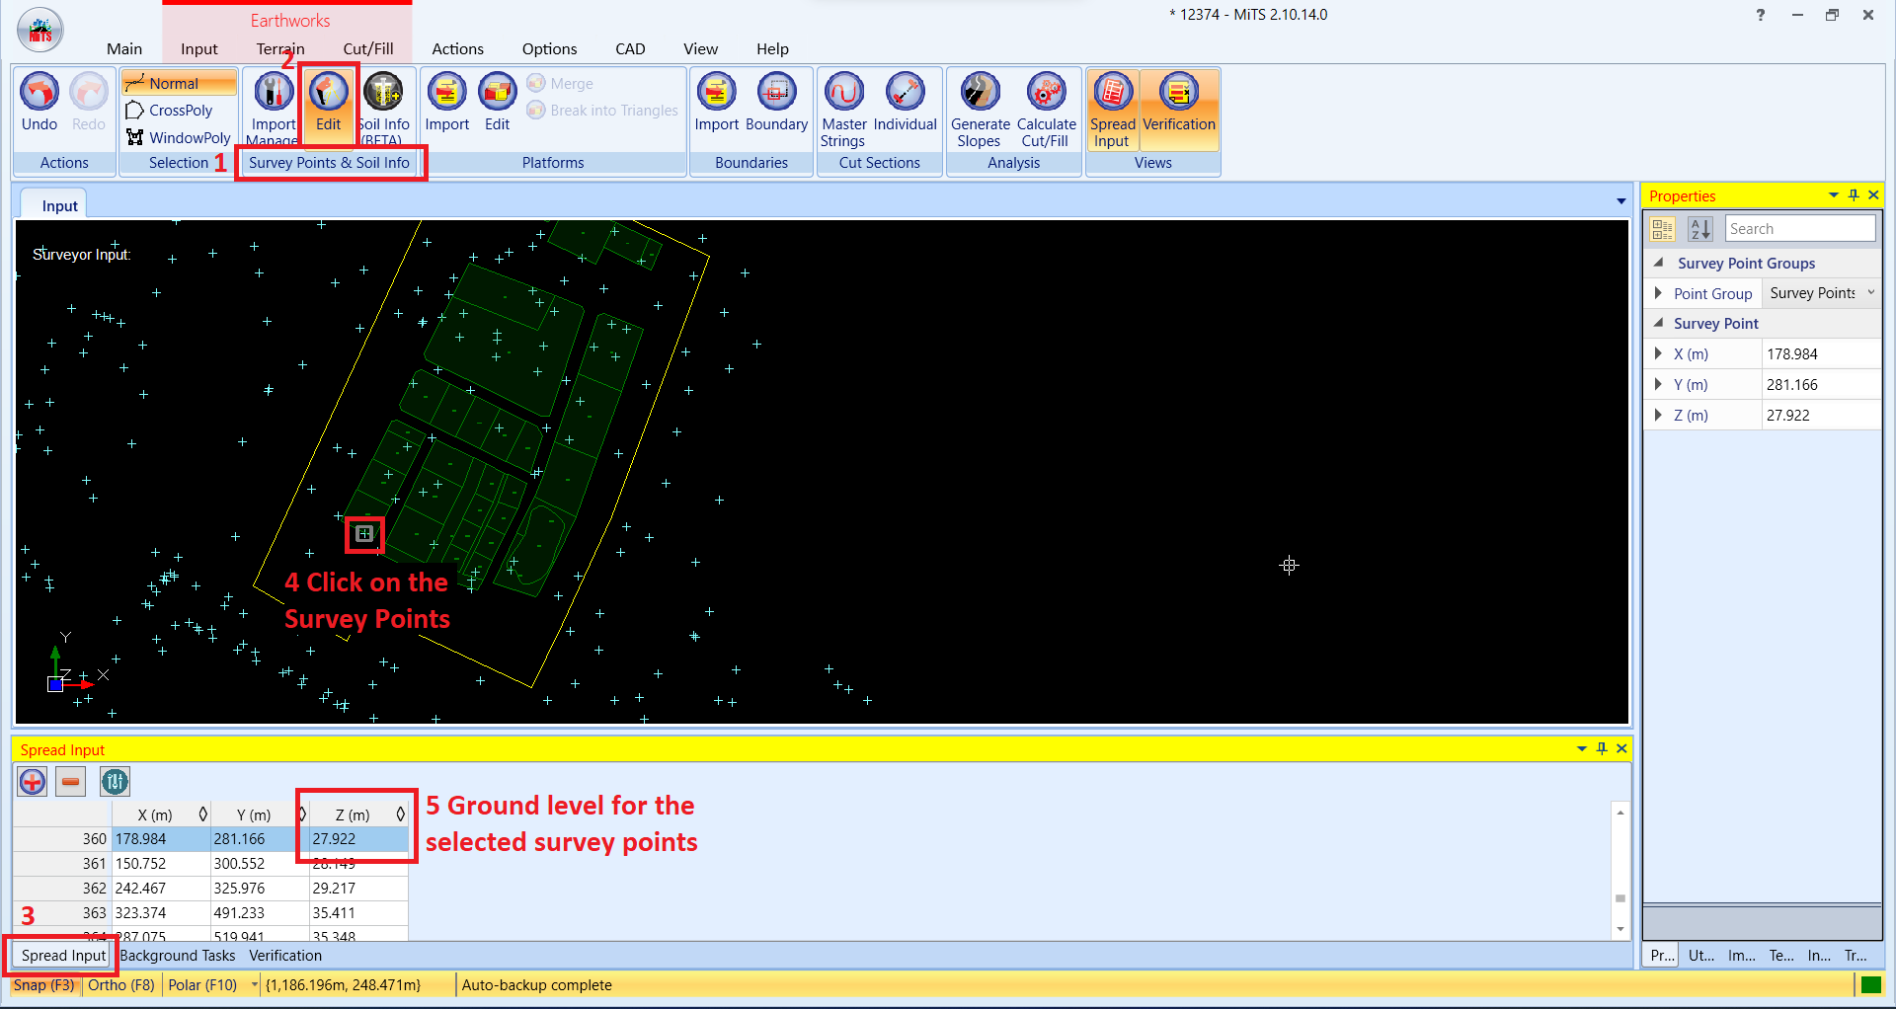Click the add row plus icon in Spread Input
1896x1009 pixels.
33,782
